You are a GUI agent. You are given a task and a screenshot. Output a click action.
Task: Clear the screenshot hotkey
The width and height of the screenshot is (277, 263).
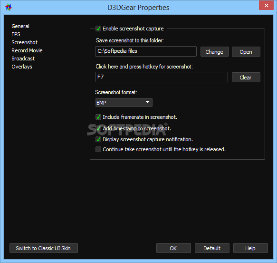tap(246, 78)
